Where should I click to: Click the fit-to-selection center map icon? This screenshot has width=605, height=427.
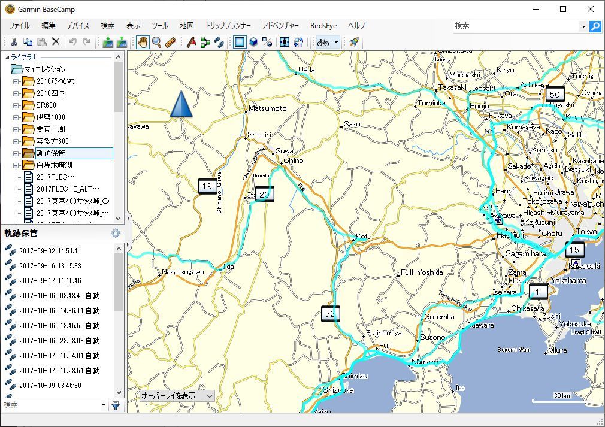[x=285, y=42]
